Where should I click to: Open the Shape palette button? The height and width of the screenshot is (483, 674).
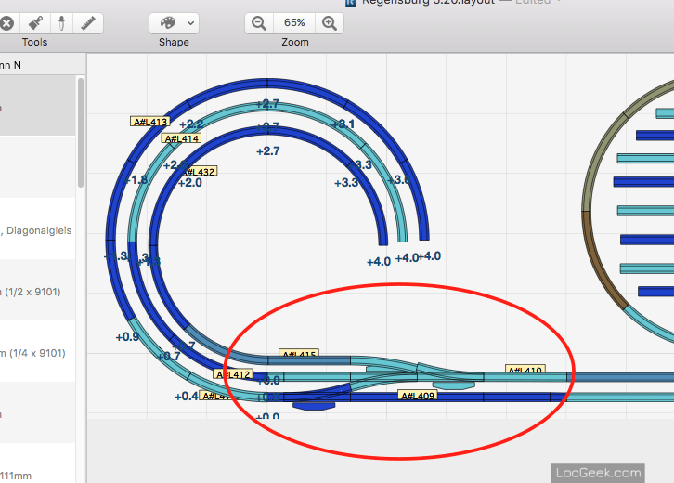click(168, 23)
